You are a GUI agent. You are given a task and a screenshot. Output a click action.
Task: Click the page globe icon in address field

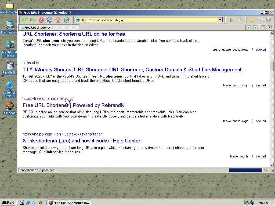click(x=78, y=20)
